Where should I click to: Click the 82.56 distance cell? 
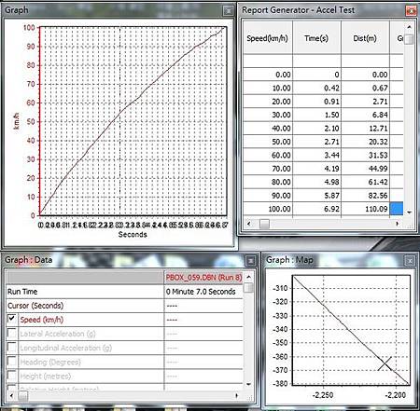[365, 196]
